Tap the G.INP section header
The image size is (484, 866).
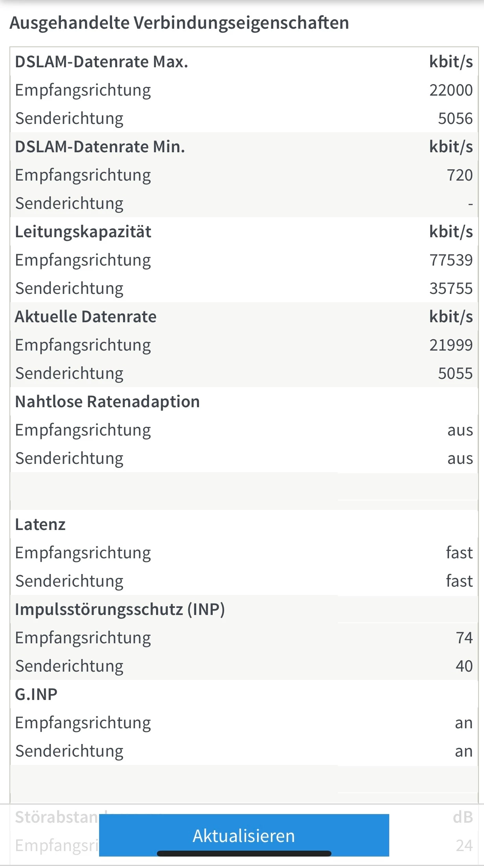pos(36,694)
